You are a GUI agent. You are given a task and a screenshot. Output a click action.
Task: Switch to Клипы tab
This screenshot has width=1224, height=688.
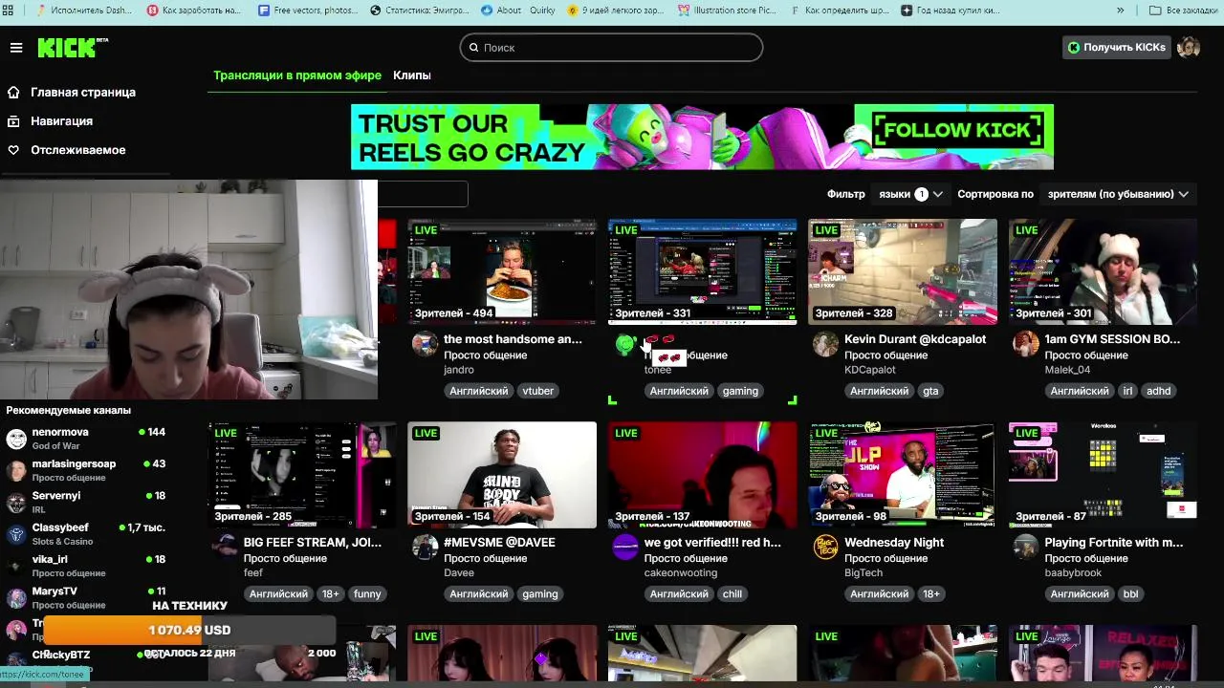click(412, 75)
